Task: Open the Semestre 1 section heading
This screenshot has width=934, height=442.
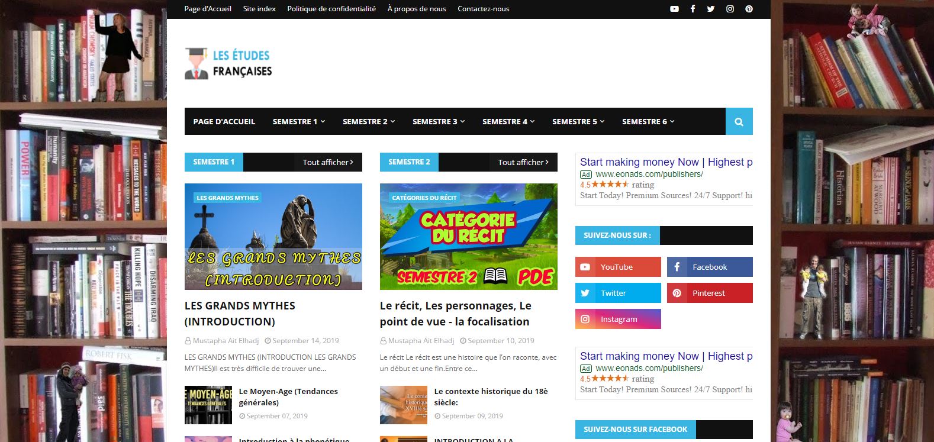Action: 214,162
